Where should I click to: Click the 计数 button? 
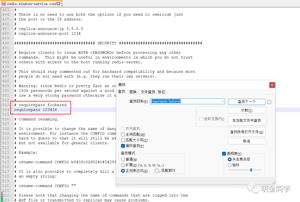pyautogui.click(x=247, y=110)
